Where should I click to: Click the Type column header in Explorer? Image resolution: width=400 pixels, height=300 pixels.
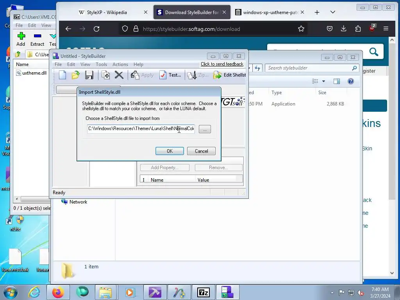[292, 93]
